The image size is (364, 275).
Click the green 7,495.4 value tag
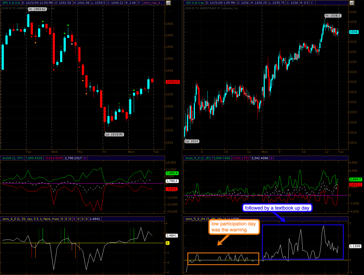tap(172, 173)
